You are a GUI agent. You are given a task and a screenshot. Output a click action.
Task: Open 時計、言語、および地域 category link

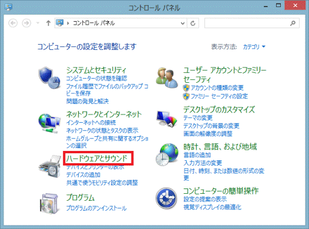pyautogui.click(x=220, y=147)
